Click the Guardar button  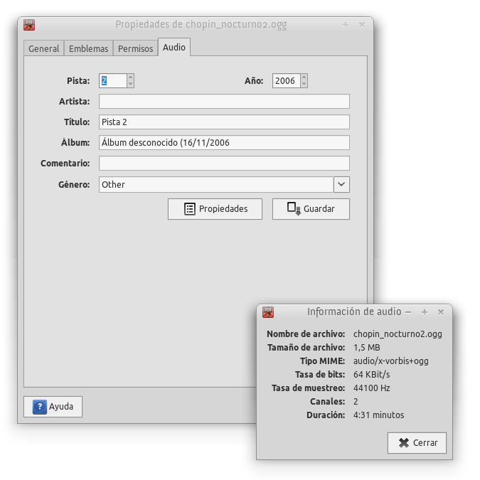click(311, 209)
